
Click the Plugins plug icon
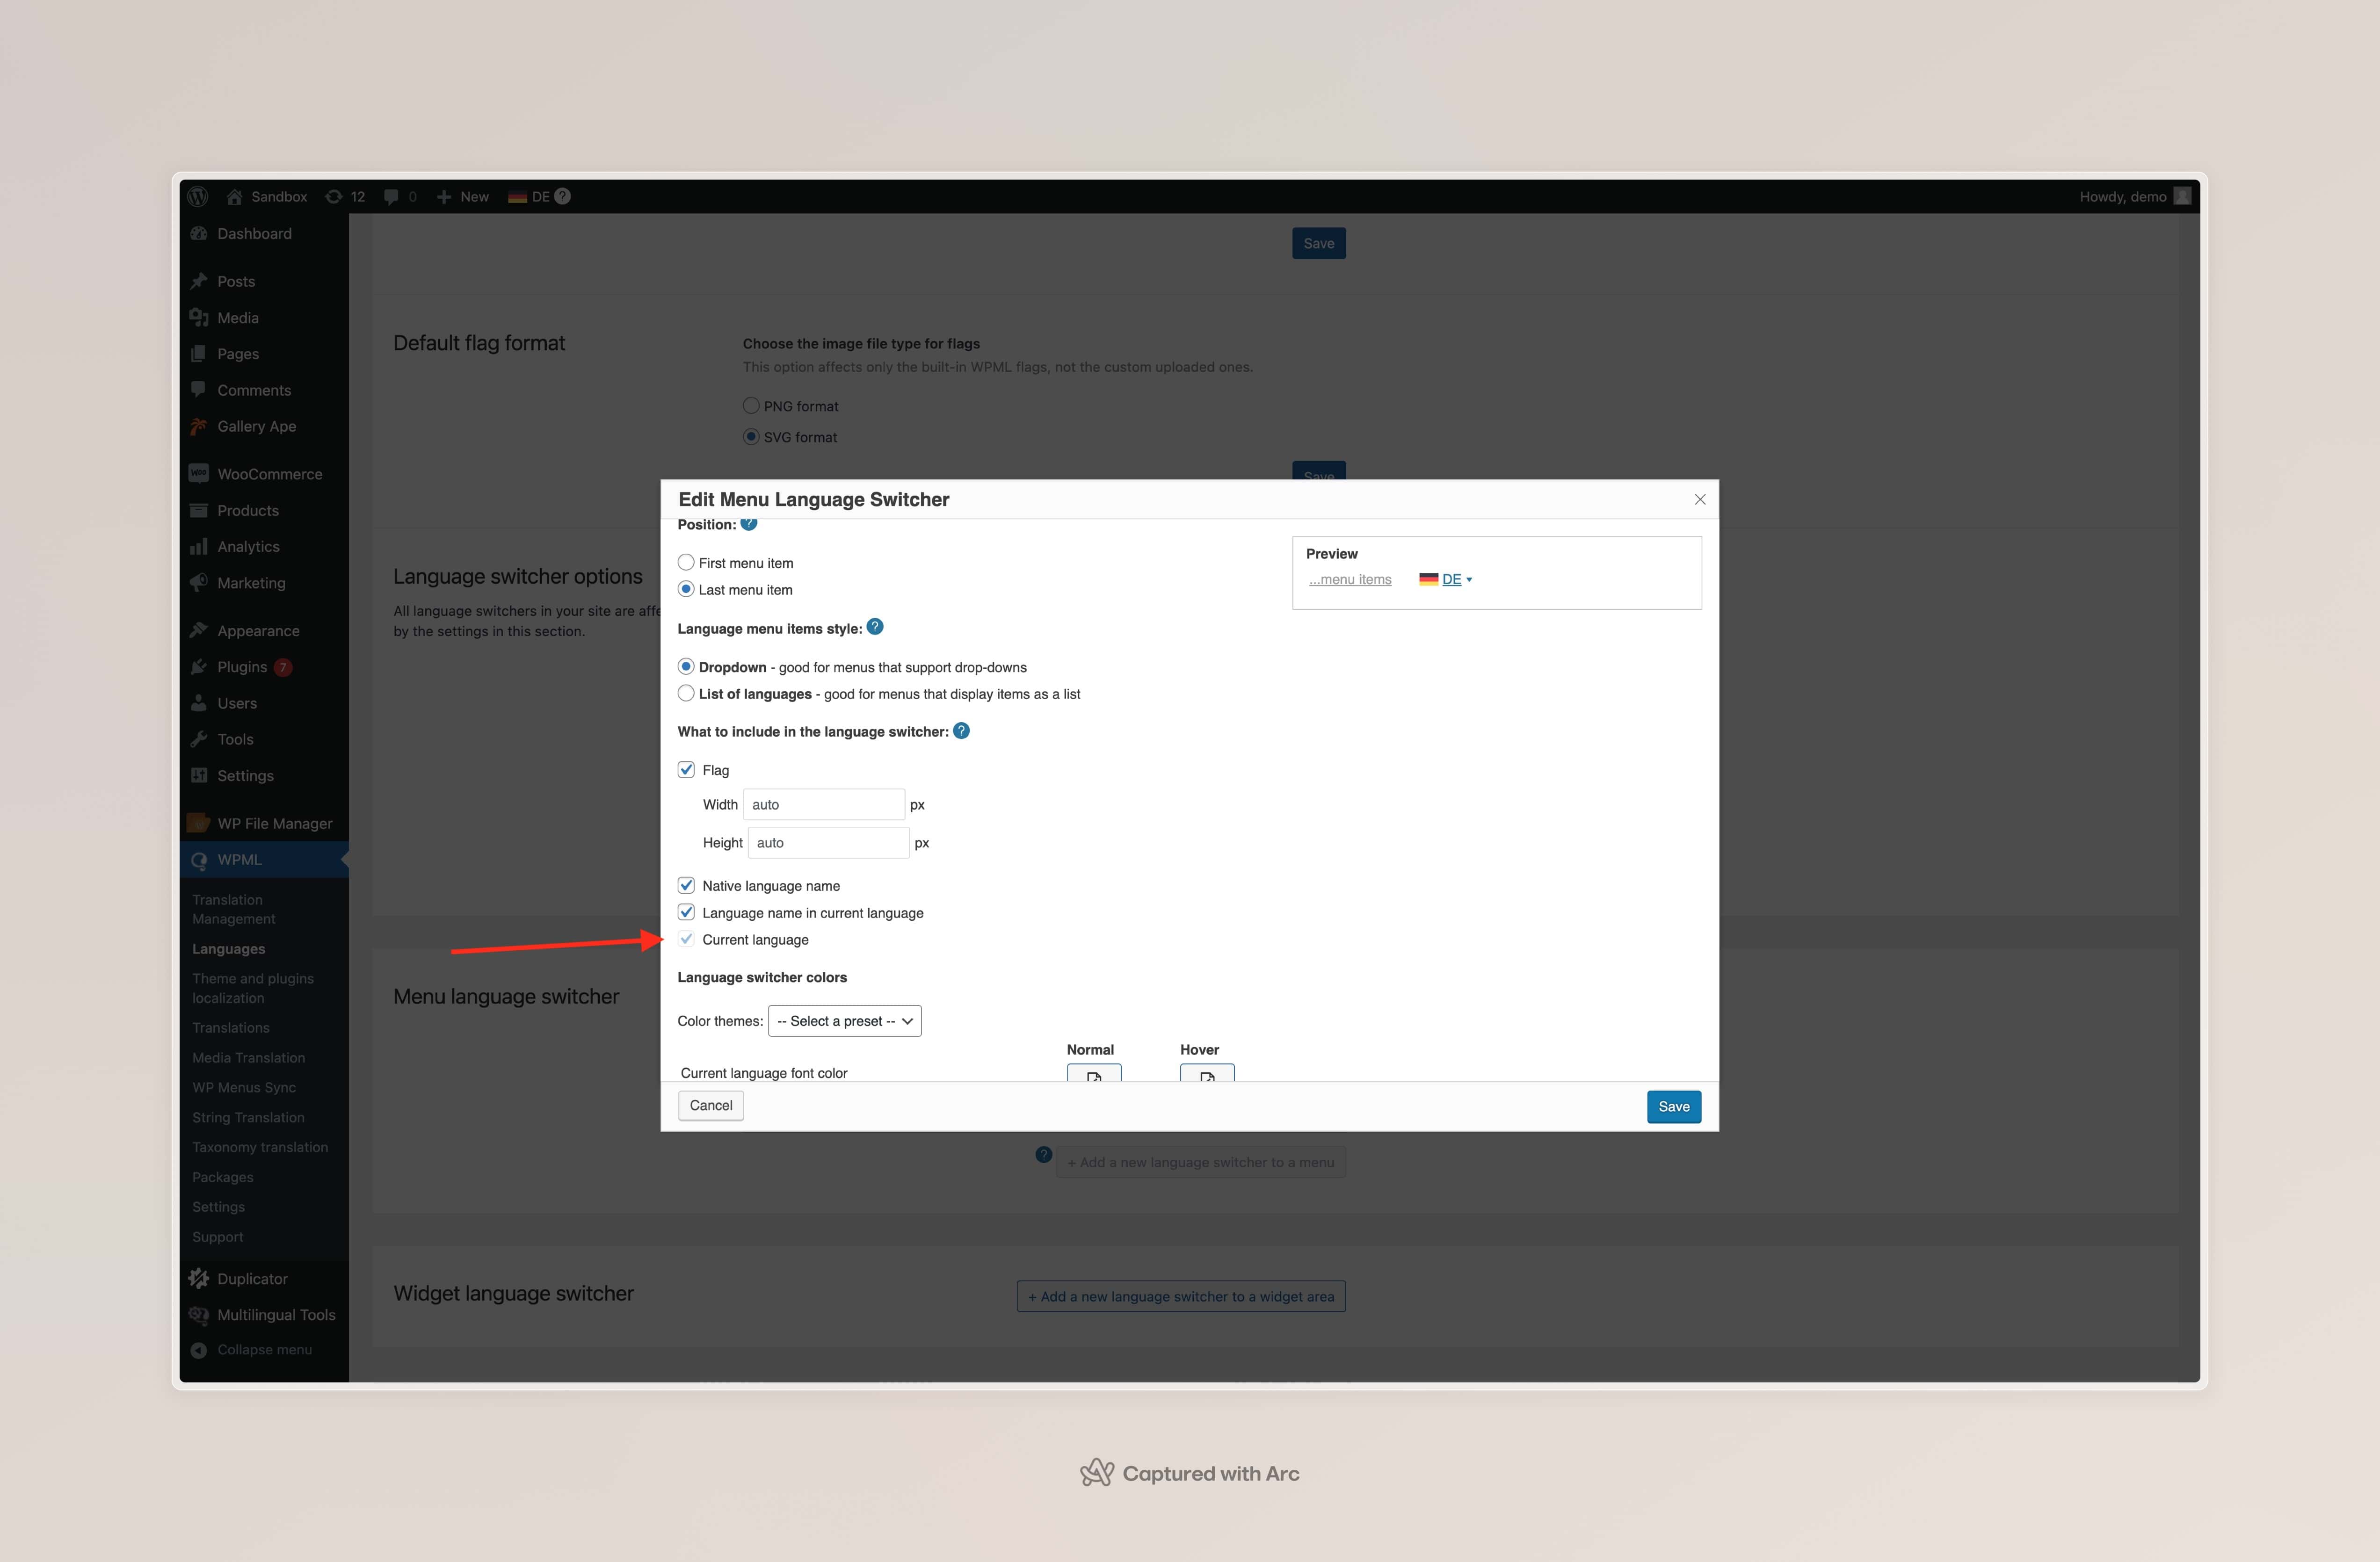click(198, 666)
